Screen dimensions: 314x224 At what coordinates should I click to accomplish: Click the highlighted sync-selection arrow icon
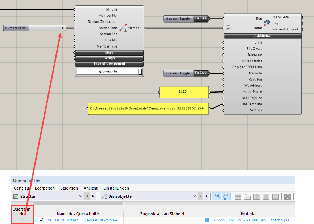(216, 196)
